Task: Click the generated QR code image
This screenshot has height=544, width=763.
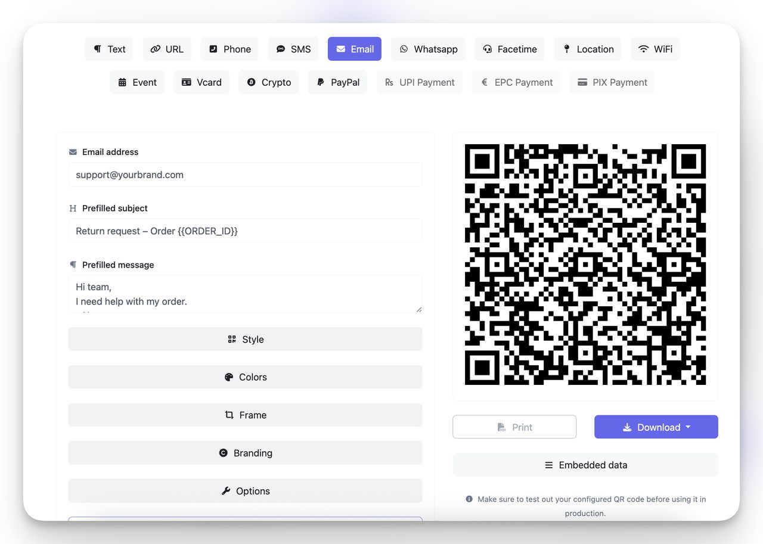Action: coord(585,265)
